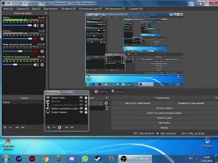This screenshot has height=163, width=218.
Task: Undock the Микшер аудио panel
Action: (x=46, y=13)
